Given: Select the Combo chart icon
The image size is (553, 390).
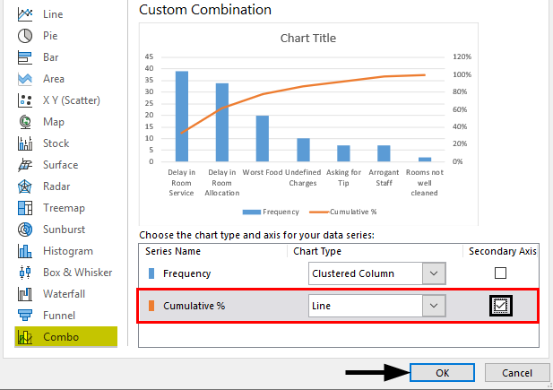Looking at the screenshot, I should click(x=25, y=337).
